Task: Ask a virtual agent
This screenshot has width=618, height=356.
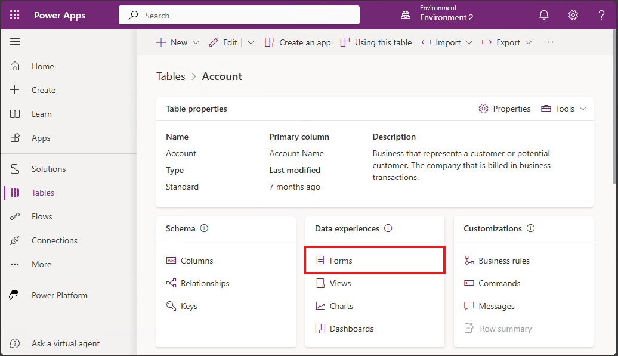Action: click(66, 344)
